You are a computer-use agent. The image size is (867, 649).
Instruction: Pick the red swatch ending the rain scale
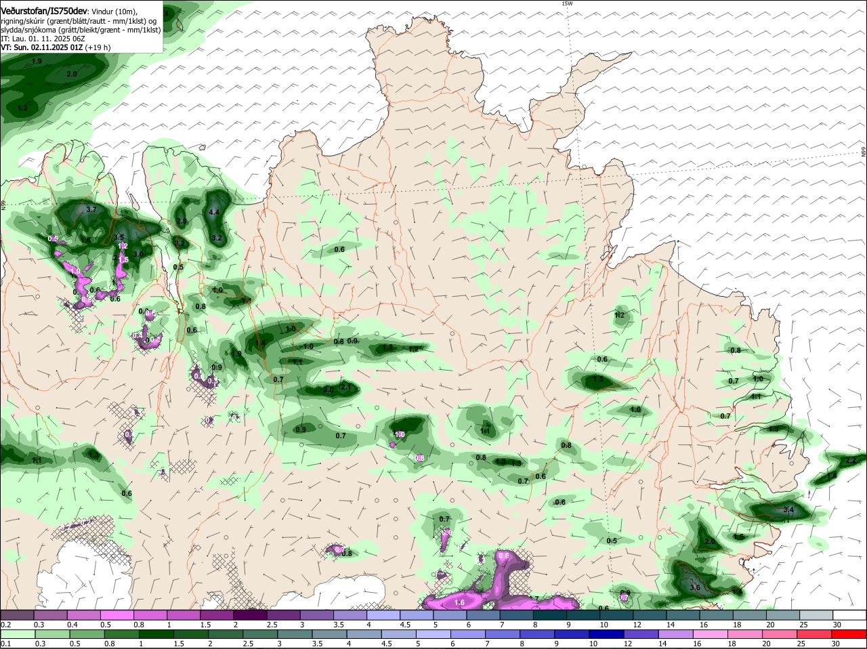coord(850,633)
